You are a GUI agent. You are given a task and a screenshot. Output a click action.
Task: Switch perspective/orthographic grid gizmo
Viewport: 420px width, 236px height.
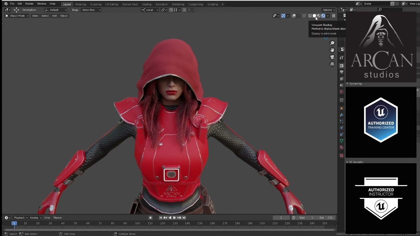click(x=332, y=64)
